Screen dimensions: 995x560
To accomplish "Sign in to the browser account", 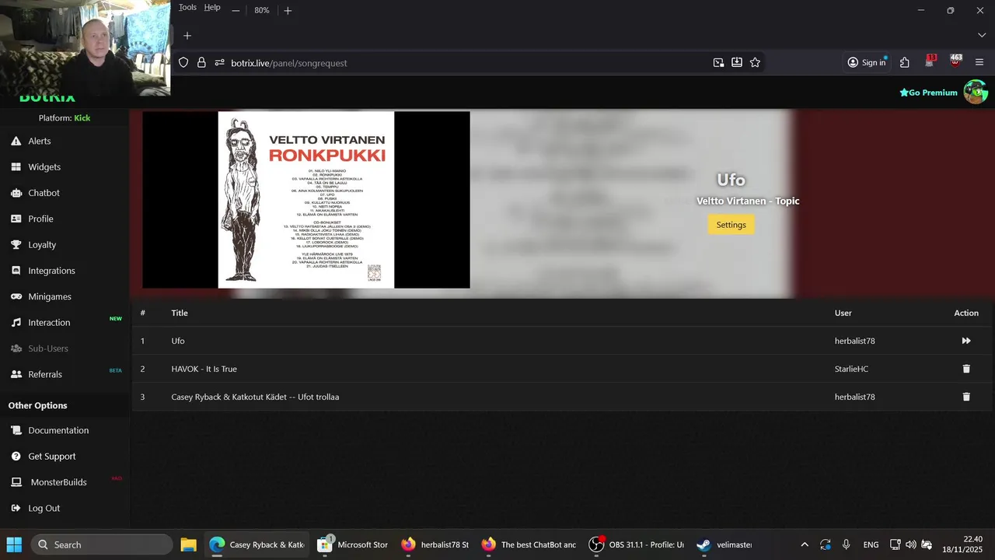I will 867,62.
